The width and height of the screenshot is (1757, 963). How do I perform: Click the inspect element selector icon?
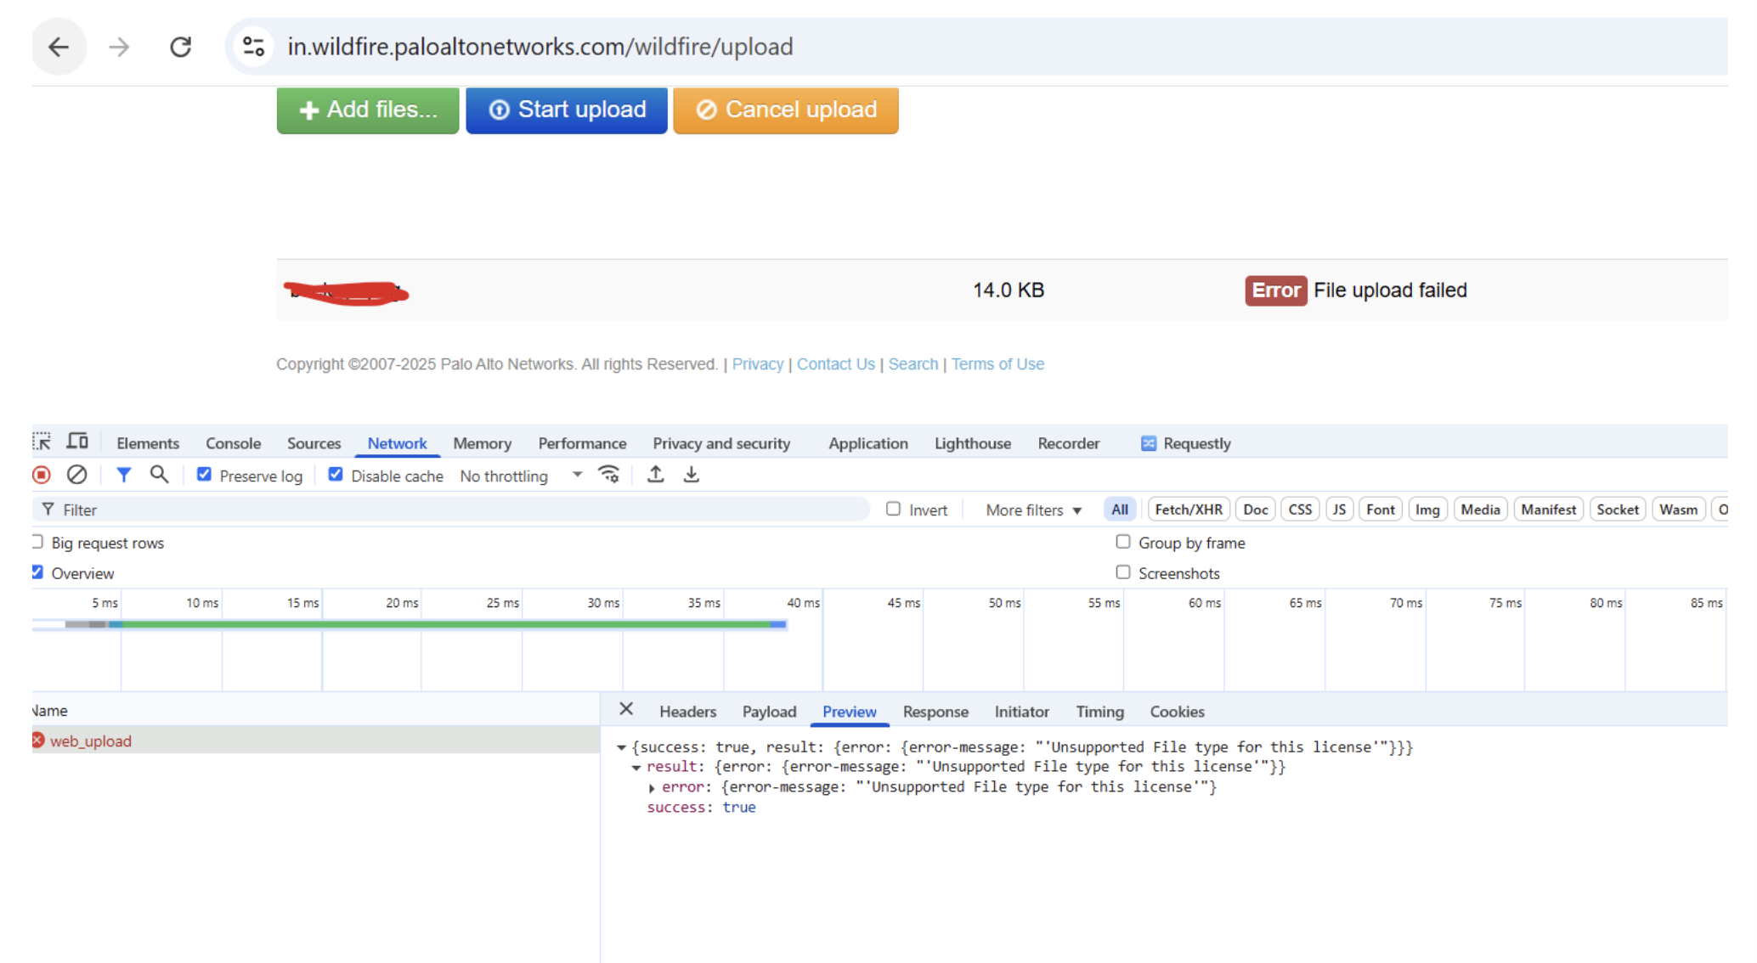[42, 442]
